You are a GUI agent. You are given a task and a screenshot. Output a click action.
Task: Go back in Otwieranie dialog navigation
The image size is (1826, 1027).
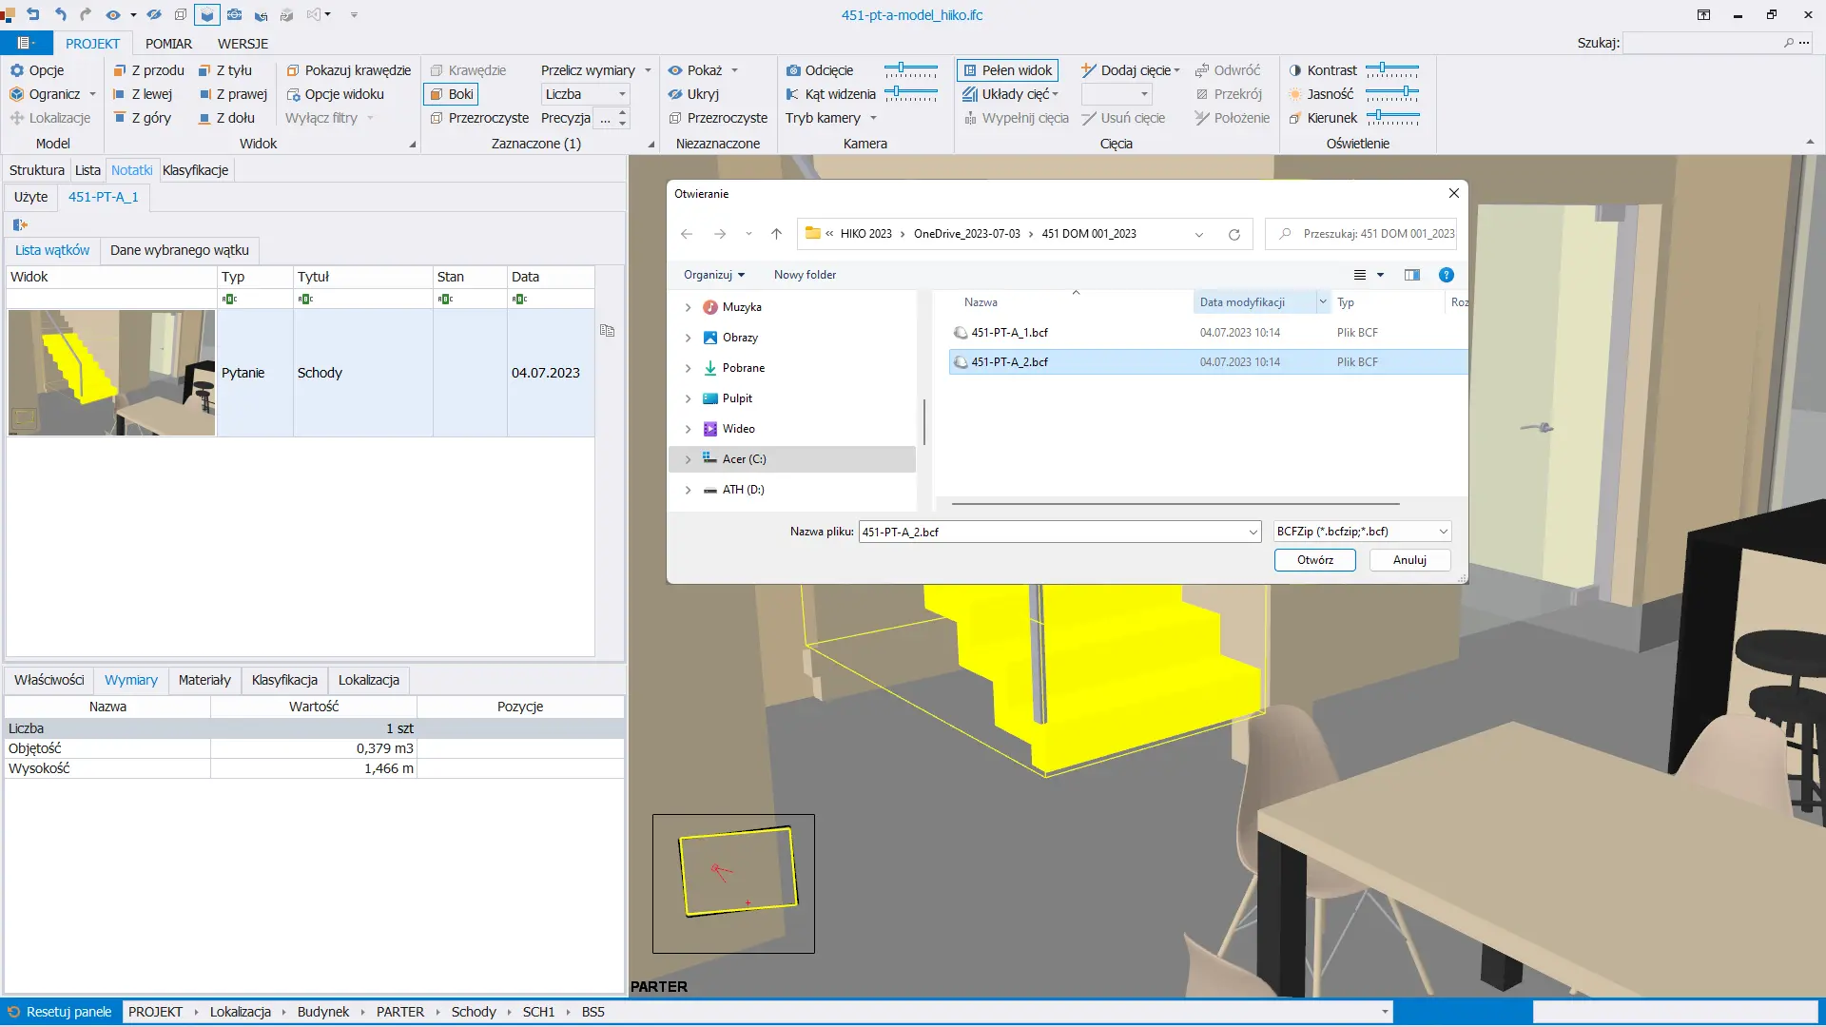point(687,234)
